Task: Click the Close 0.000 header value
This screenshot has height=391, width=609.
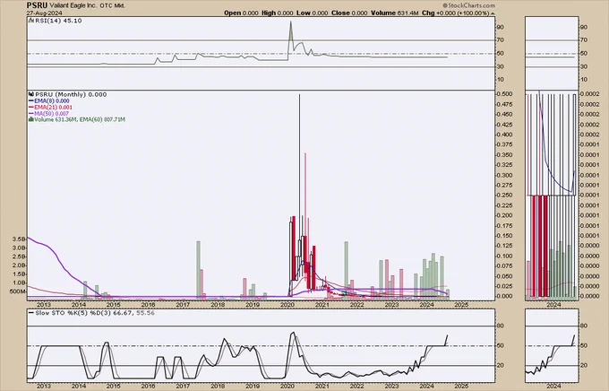Action: pyautogui.click(x=349, y=13)
